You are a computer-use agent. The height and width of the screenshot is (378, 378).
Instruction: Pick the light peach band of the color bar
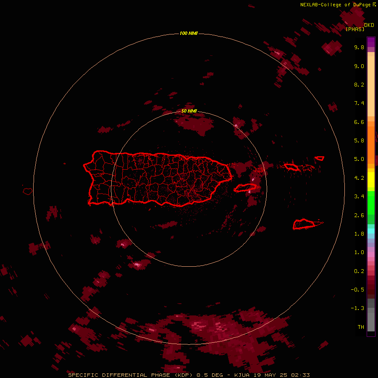pyautogui.click(x=371, y=86)
